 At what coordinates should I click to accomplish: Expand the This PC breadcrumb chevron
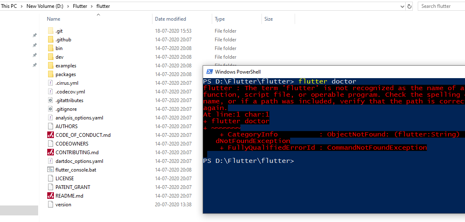click(22, 6)
